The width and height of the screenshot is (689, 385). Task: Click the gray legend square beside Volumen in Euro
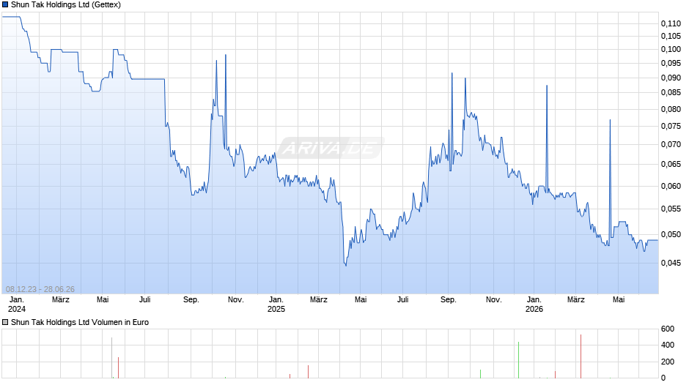coord(5,322)
